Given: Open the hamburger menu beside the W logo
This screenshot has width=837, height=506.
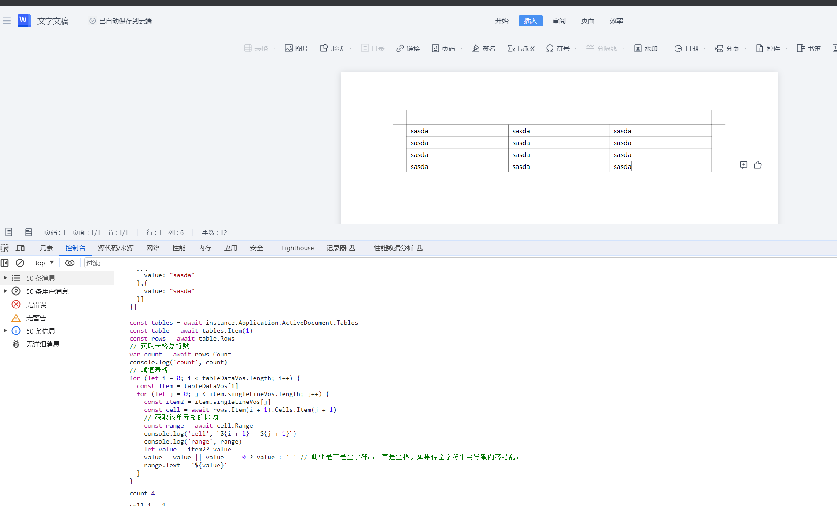Looking at the screenshot, I should coord(7,21).
